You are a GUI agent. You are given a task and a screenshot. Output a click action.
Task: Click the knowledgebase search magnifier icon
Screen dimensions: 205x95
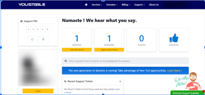click(x=66, y=61)
